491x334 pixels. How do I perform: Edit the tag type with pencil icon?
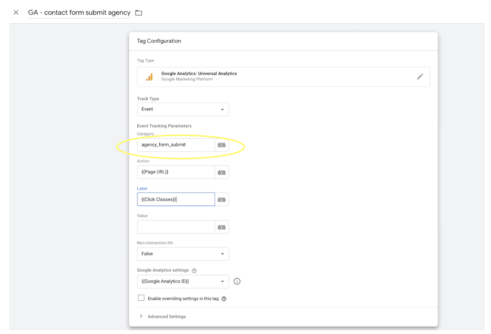[x=420, y=77]
